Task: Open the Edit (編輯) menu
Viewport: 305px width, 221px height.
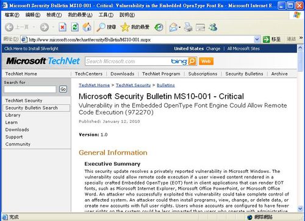Action: coord(33,15)
